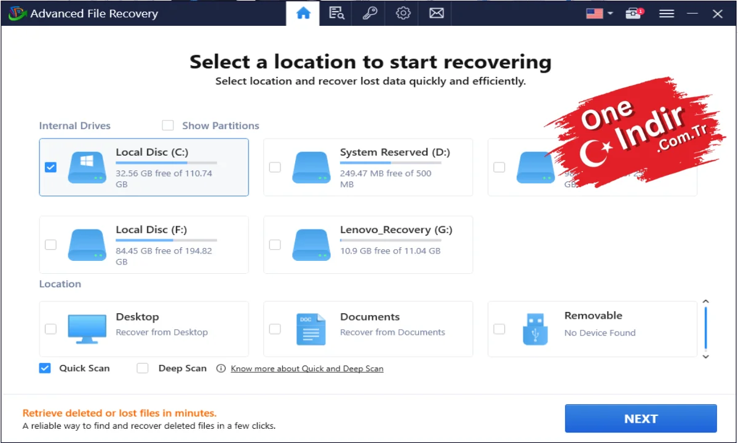Toggle the Quick Scan option
The width and height of the screenshot is (738, 443).
coord(45,368)
